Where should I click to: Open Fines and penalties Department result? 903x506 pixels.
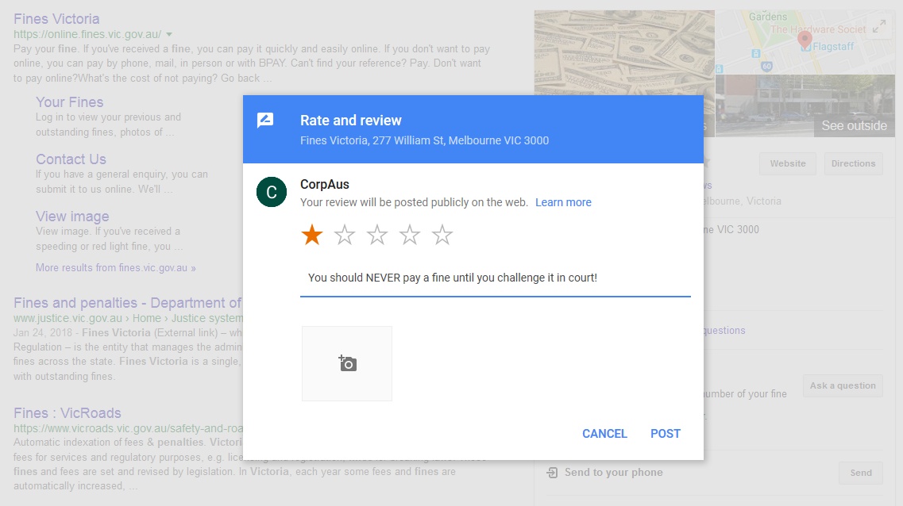(127, 303)
